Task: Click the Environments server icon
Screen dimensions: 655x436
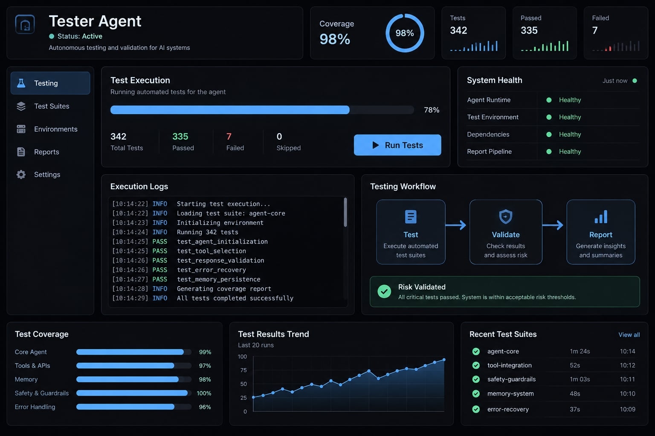Action: pos(21,129)
